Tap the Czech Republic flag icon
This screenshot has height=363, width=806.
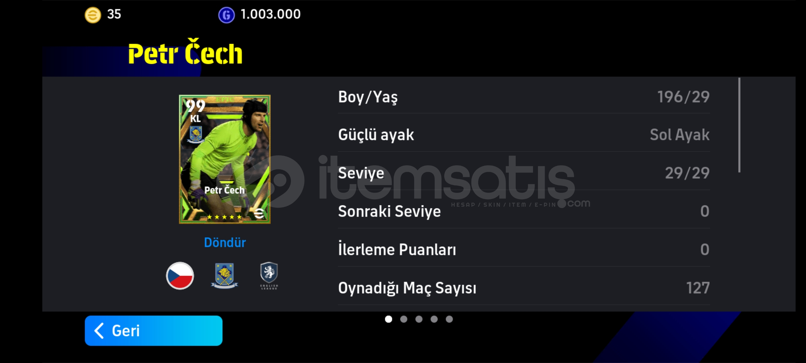click(180, 276)
